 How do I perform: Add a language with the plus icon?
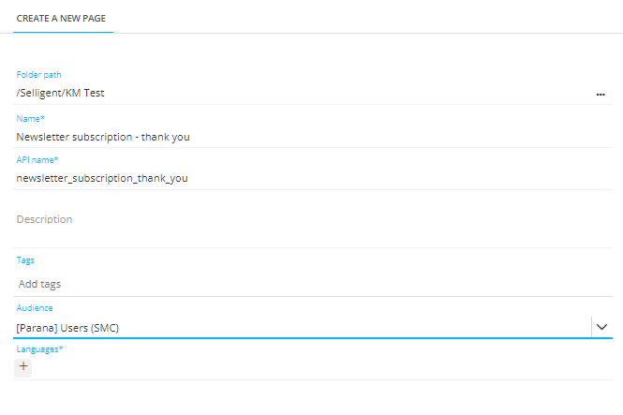[x=23, y=366]
